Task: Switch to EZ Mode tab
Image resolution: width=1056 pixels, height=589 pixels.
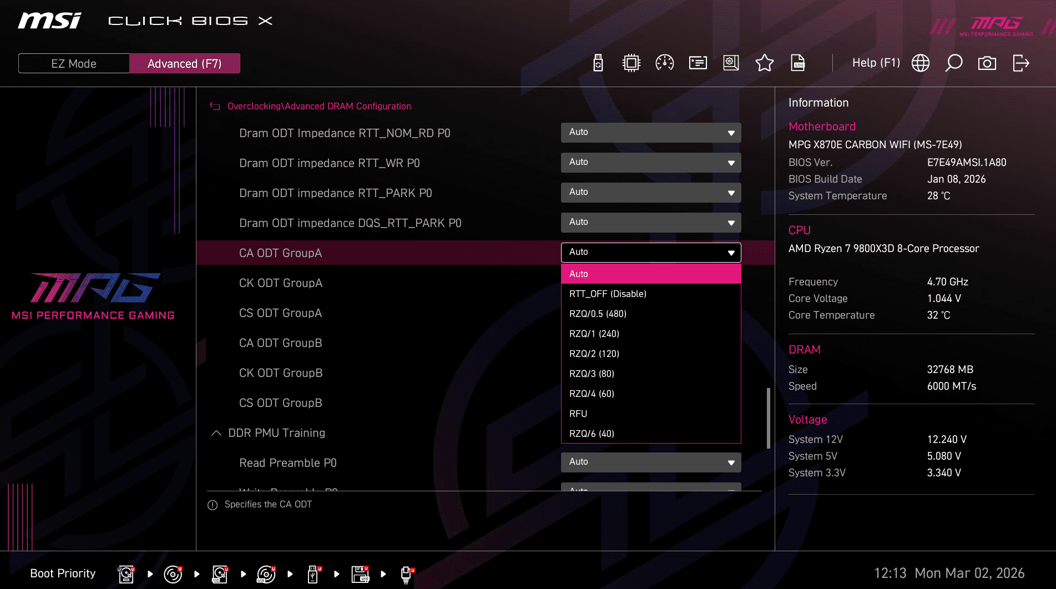Action: (x=74, y=63)
